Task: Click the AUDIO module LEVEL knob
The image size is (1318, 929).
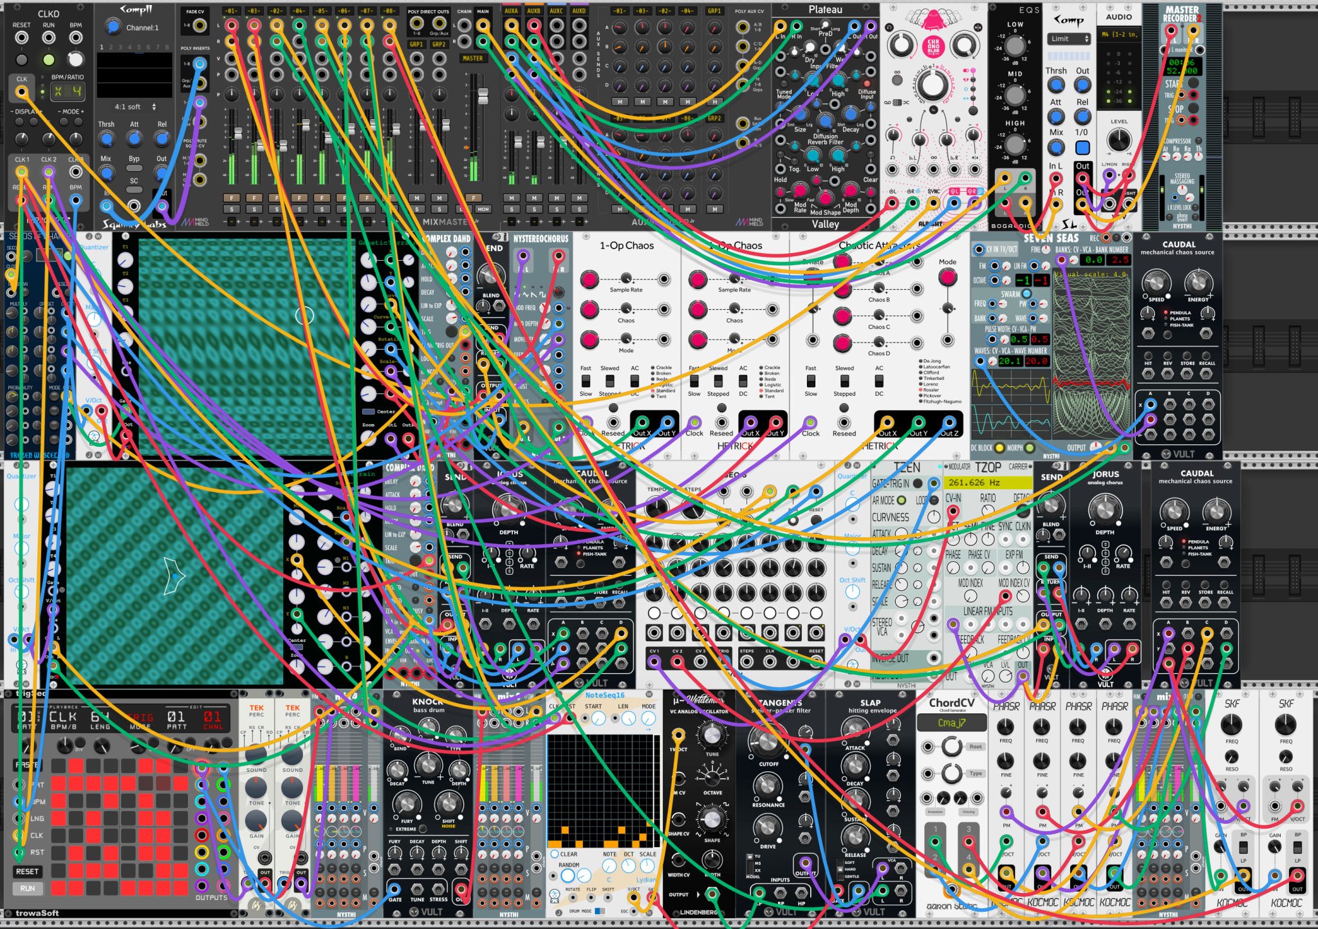Action: click(x=1118, y=140)
